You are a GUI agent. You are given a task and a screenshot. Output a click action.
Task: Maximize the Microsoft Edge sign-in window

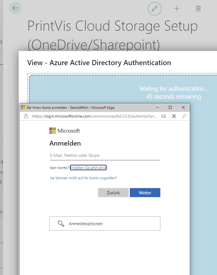tap(170, 108)
